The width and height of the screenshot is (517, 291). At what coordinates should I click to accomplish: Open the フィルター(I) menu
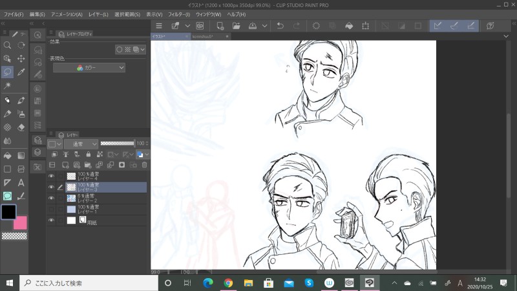tap(178, 14)
